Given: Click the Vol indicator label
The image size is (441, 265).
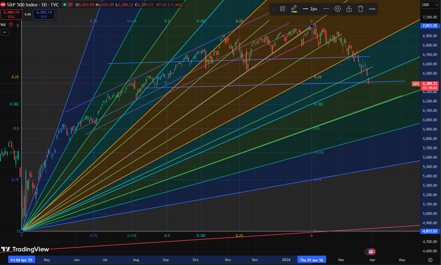Looking at the screenshot, I should tap(3, 25).
